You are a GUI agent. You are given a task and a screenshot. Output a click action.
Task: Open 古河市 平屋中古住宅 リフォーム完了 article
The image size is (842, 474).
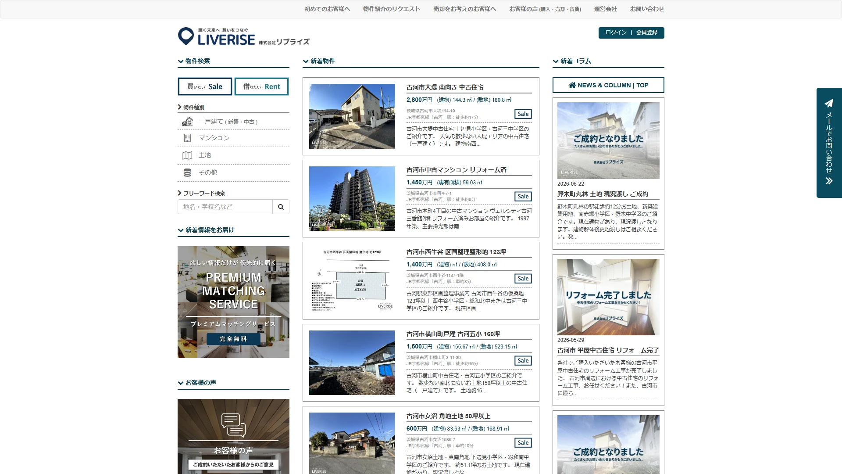608,350
